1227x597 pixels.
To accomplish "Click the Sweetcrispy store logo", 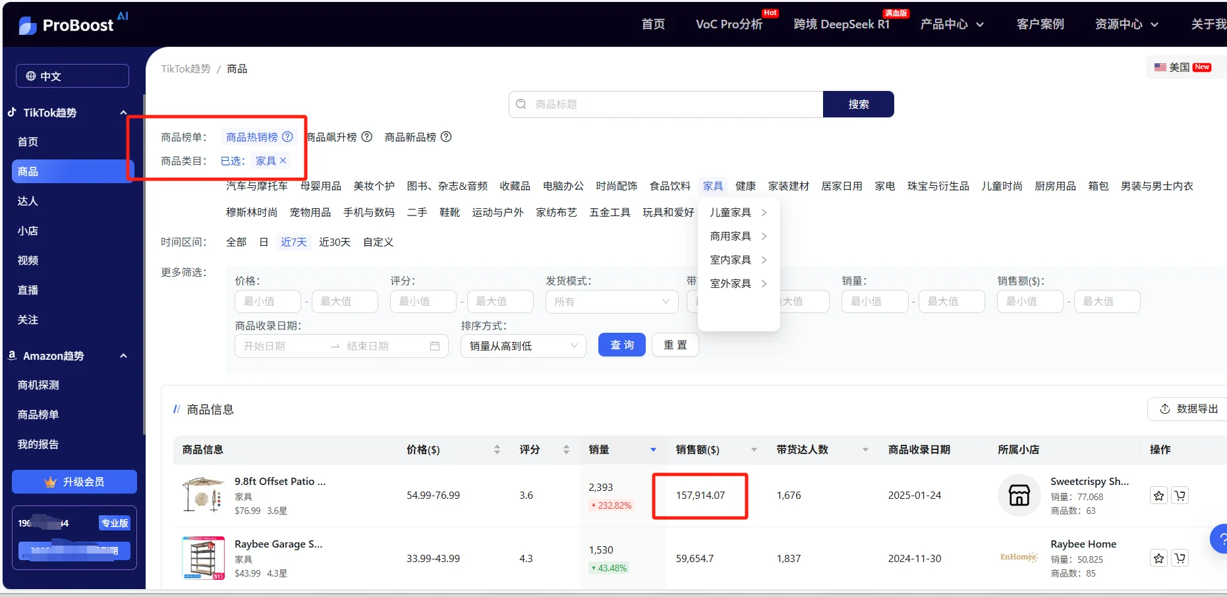I will point(1019,495).
